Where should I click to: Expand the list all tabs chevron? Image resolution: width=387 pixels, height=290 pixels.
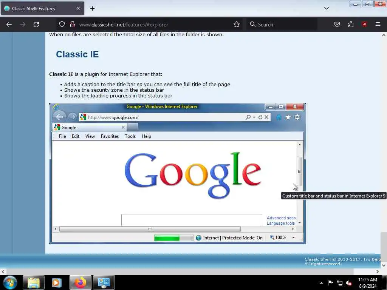[x=326, y=8]
